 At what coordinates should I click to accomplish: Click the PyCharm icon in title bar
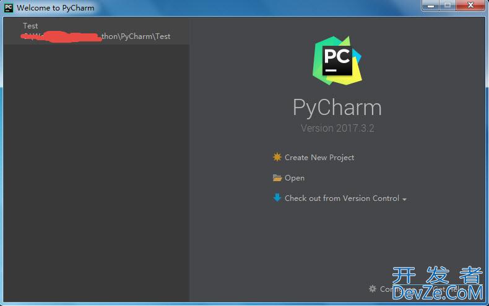(x=9, y=7)
